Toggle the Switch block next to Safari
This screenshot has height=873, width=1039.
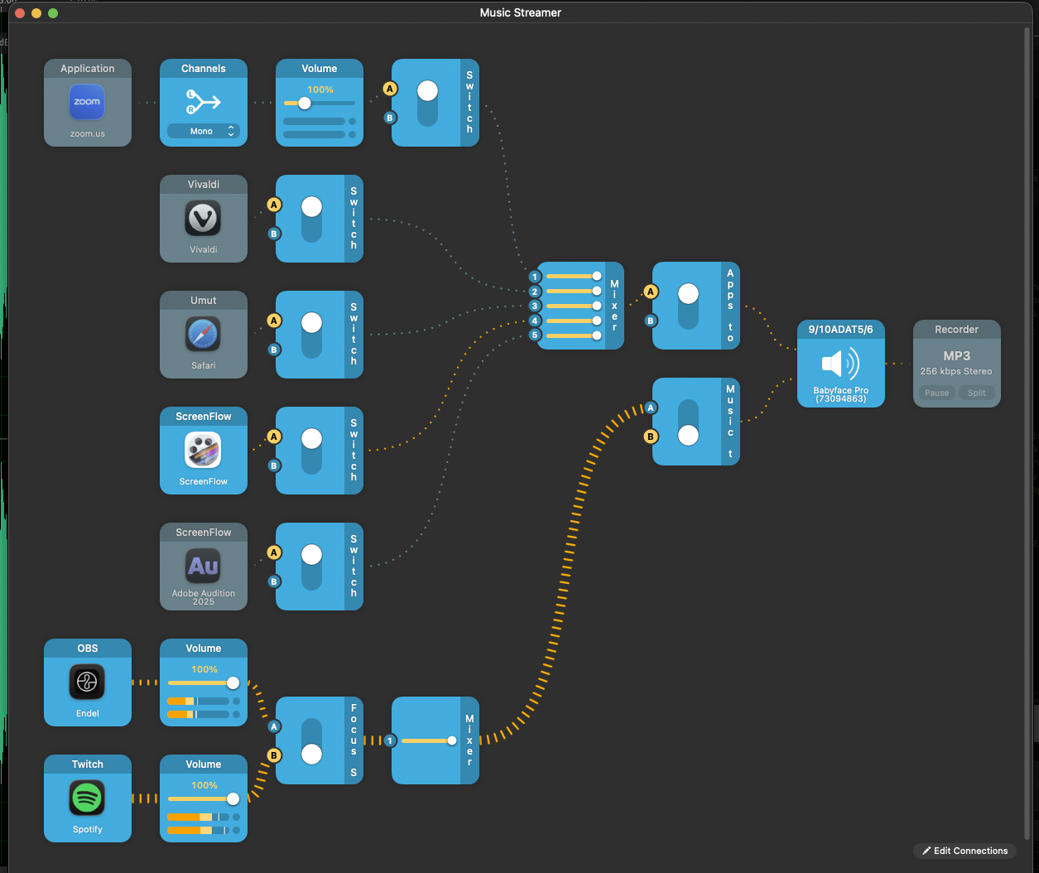point(311,335)
